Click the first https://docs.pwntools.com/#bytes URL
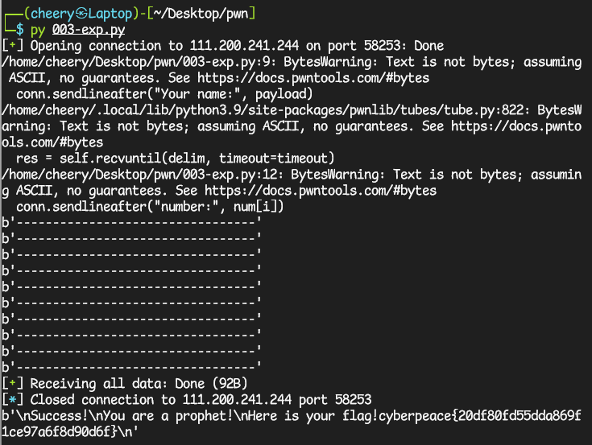The width and height of the screenshot is (592, 445). (313, 78)
